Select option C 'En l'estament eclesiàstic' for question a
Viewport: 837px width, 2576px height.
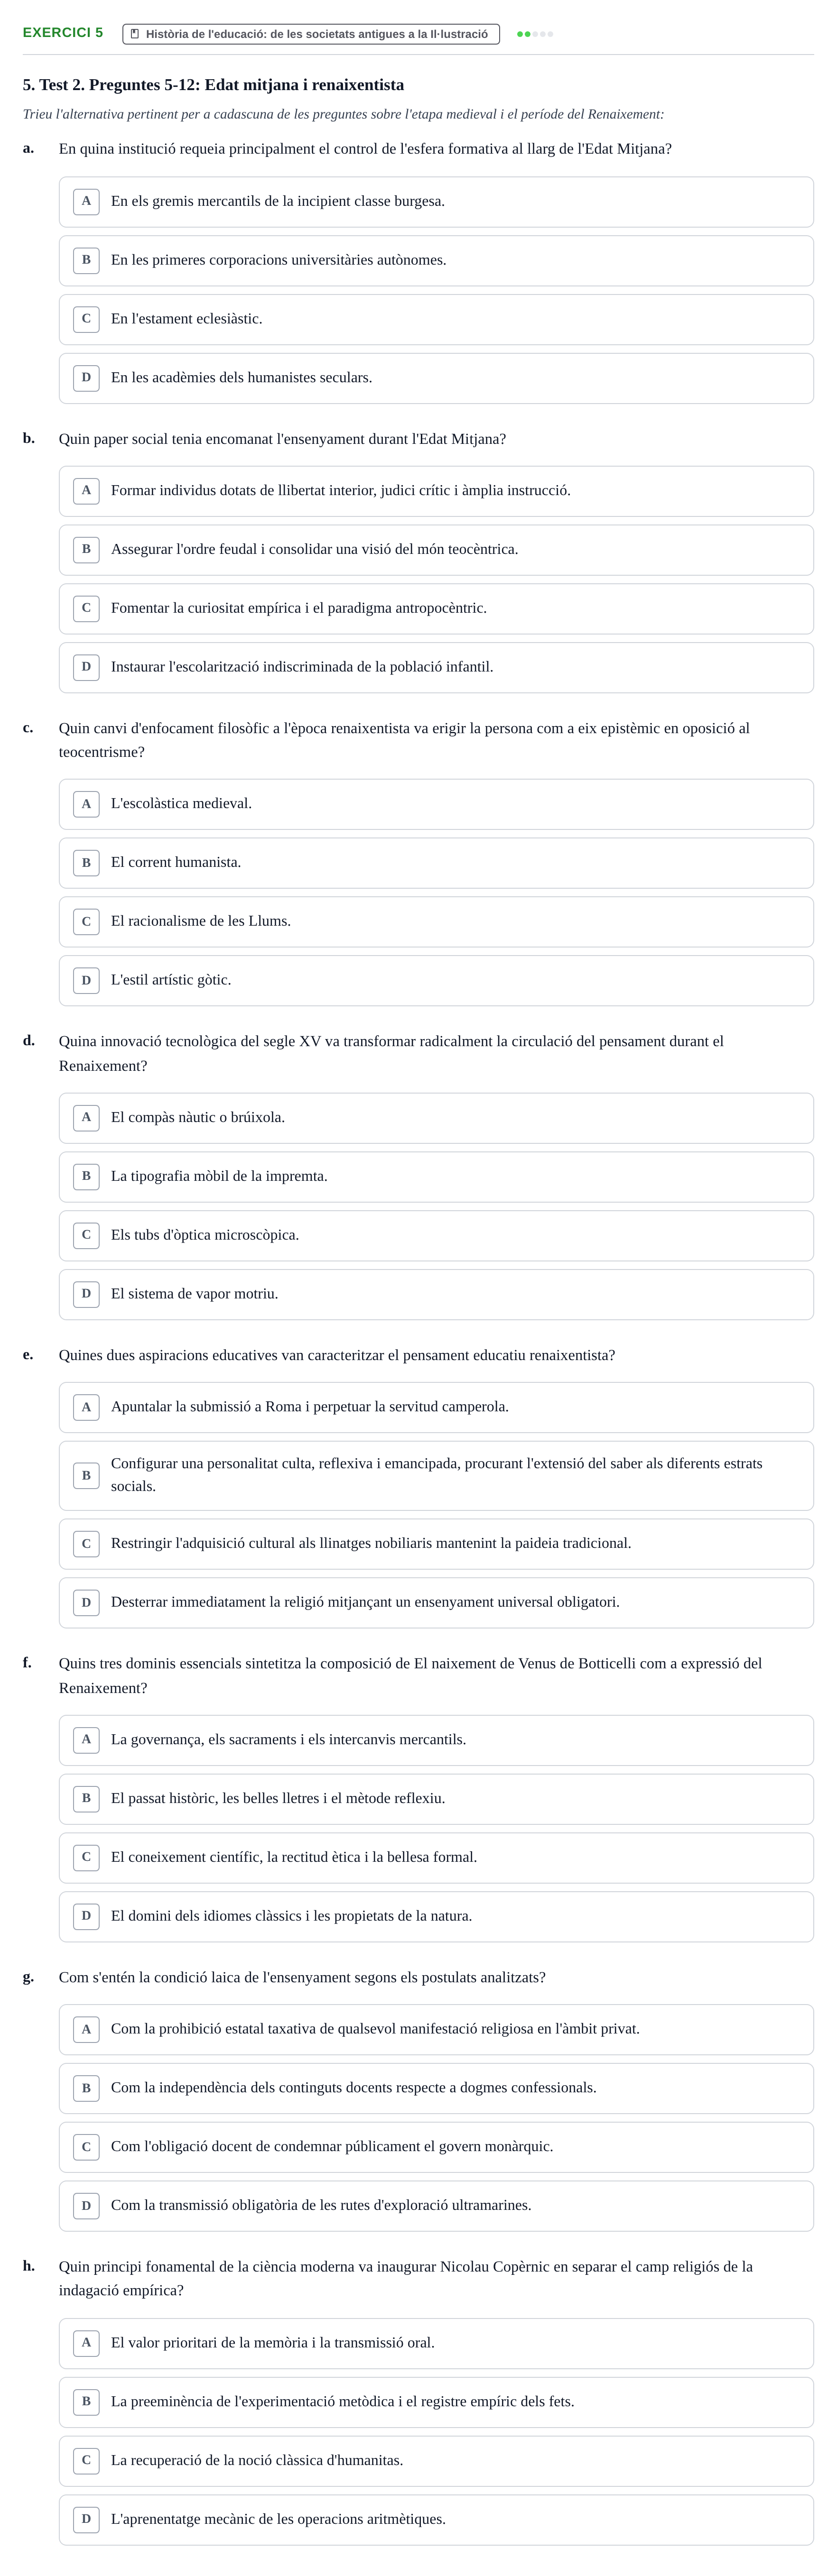point(436,319)
